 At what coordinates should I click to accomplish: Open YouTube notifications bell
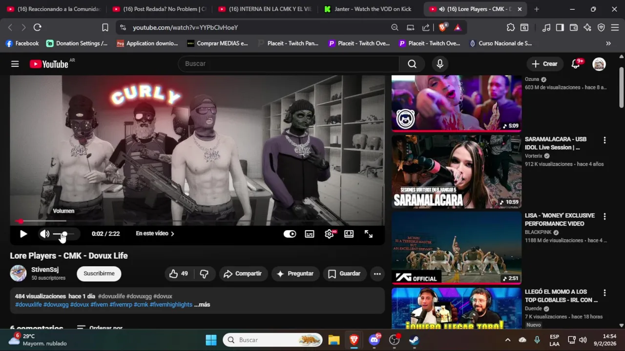(x=576, y=64)
